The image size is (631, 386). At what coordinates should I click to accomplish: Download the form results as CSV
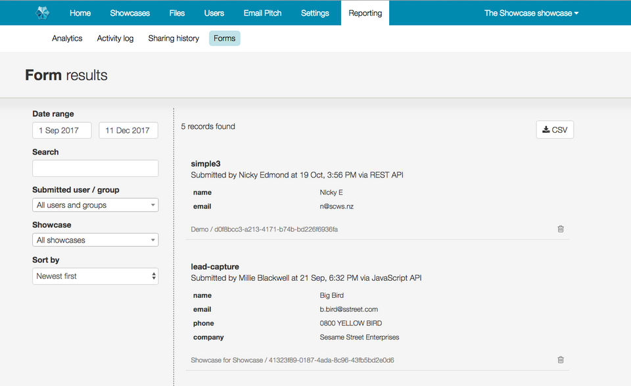click(x=555, y=130)
